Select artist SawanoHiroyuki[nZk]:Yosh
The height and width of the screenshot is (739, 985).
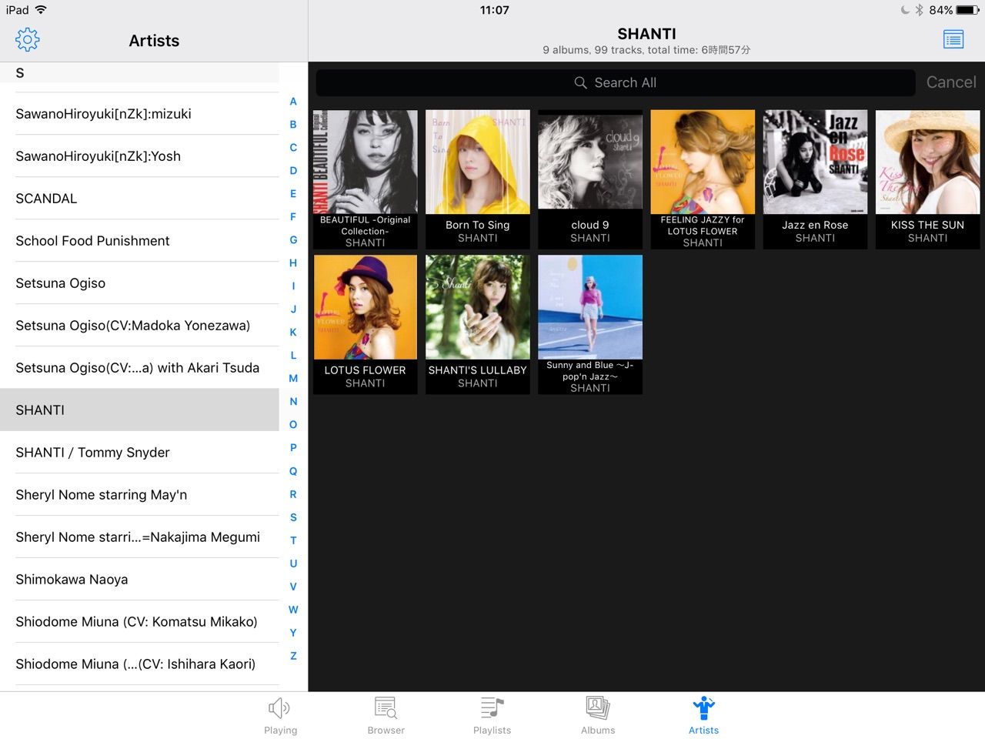[x=139, y=156]
